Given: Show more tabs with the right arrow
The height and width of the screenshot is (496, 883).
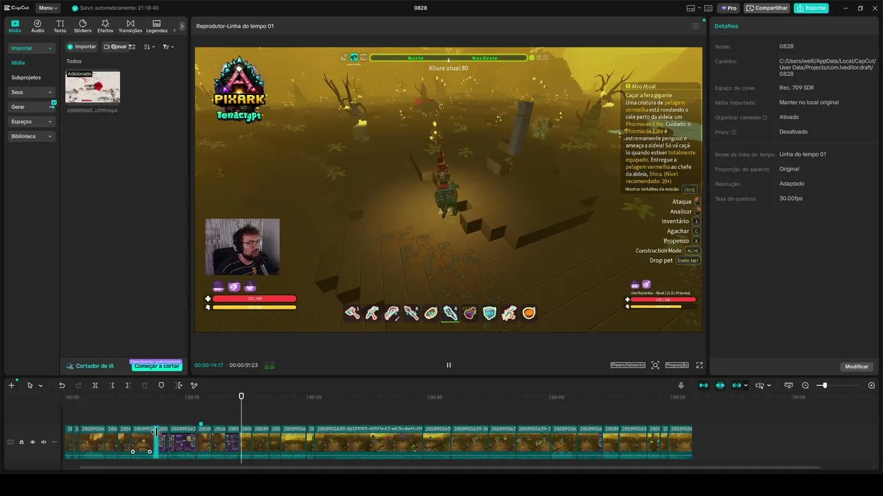Looking at the screenshot, I should tap(182, 26).
